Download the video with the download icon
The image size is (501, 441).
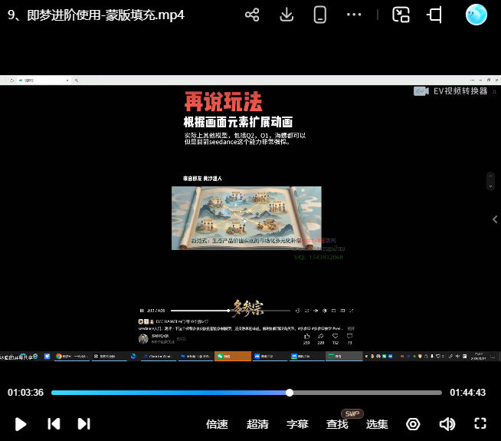tap(287, 15)
